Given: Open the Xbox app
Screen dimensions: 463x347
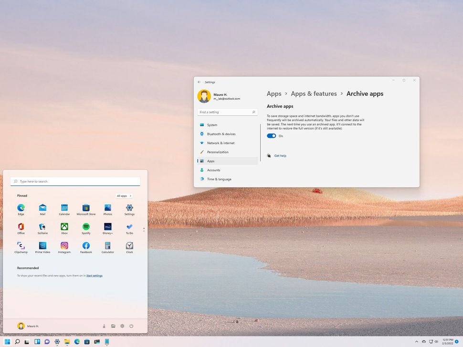Looking at the screenshot, I should pos(64,228).
